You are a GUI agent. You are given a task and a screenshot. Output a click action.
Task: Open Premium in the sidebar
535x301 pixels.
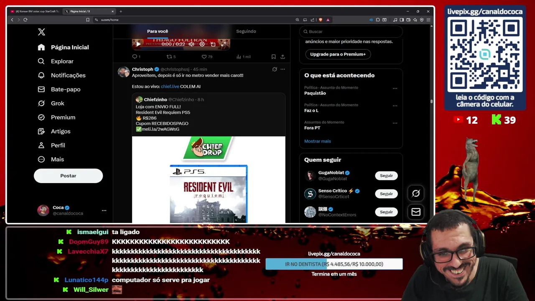56,117
